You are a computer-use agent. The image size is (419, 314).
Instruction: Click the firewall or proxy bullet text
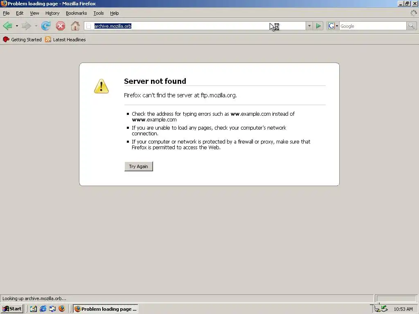[221, 144]
